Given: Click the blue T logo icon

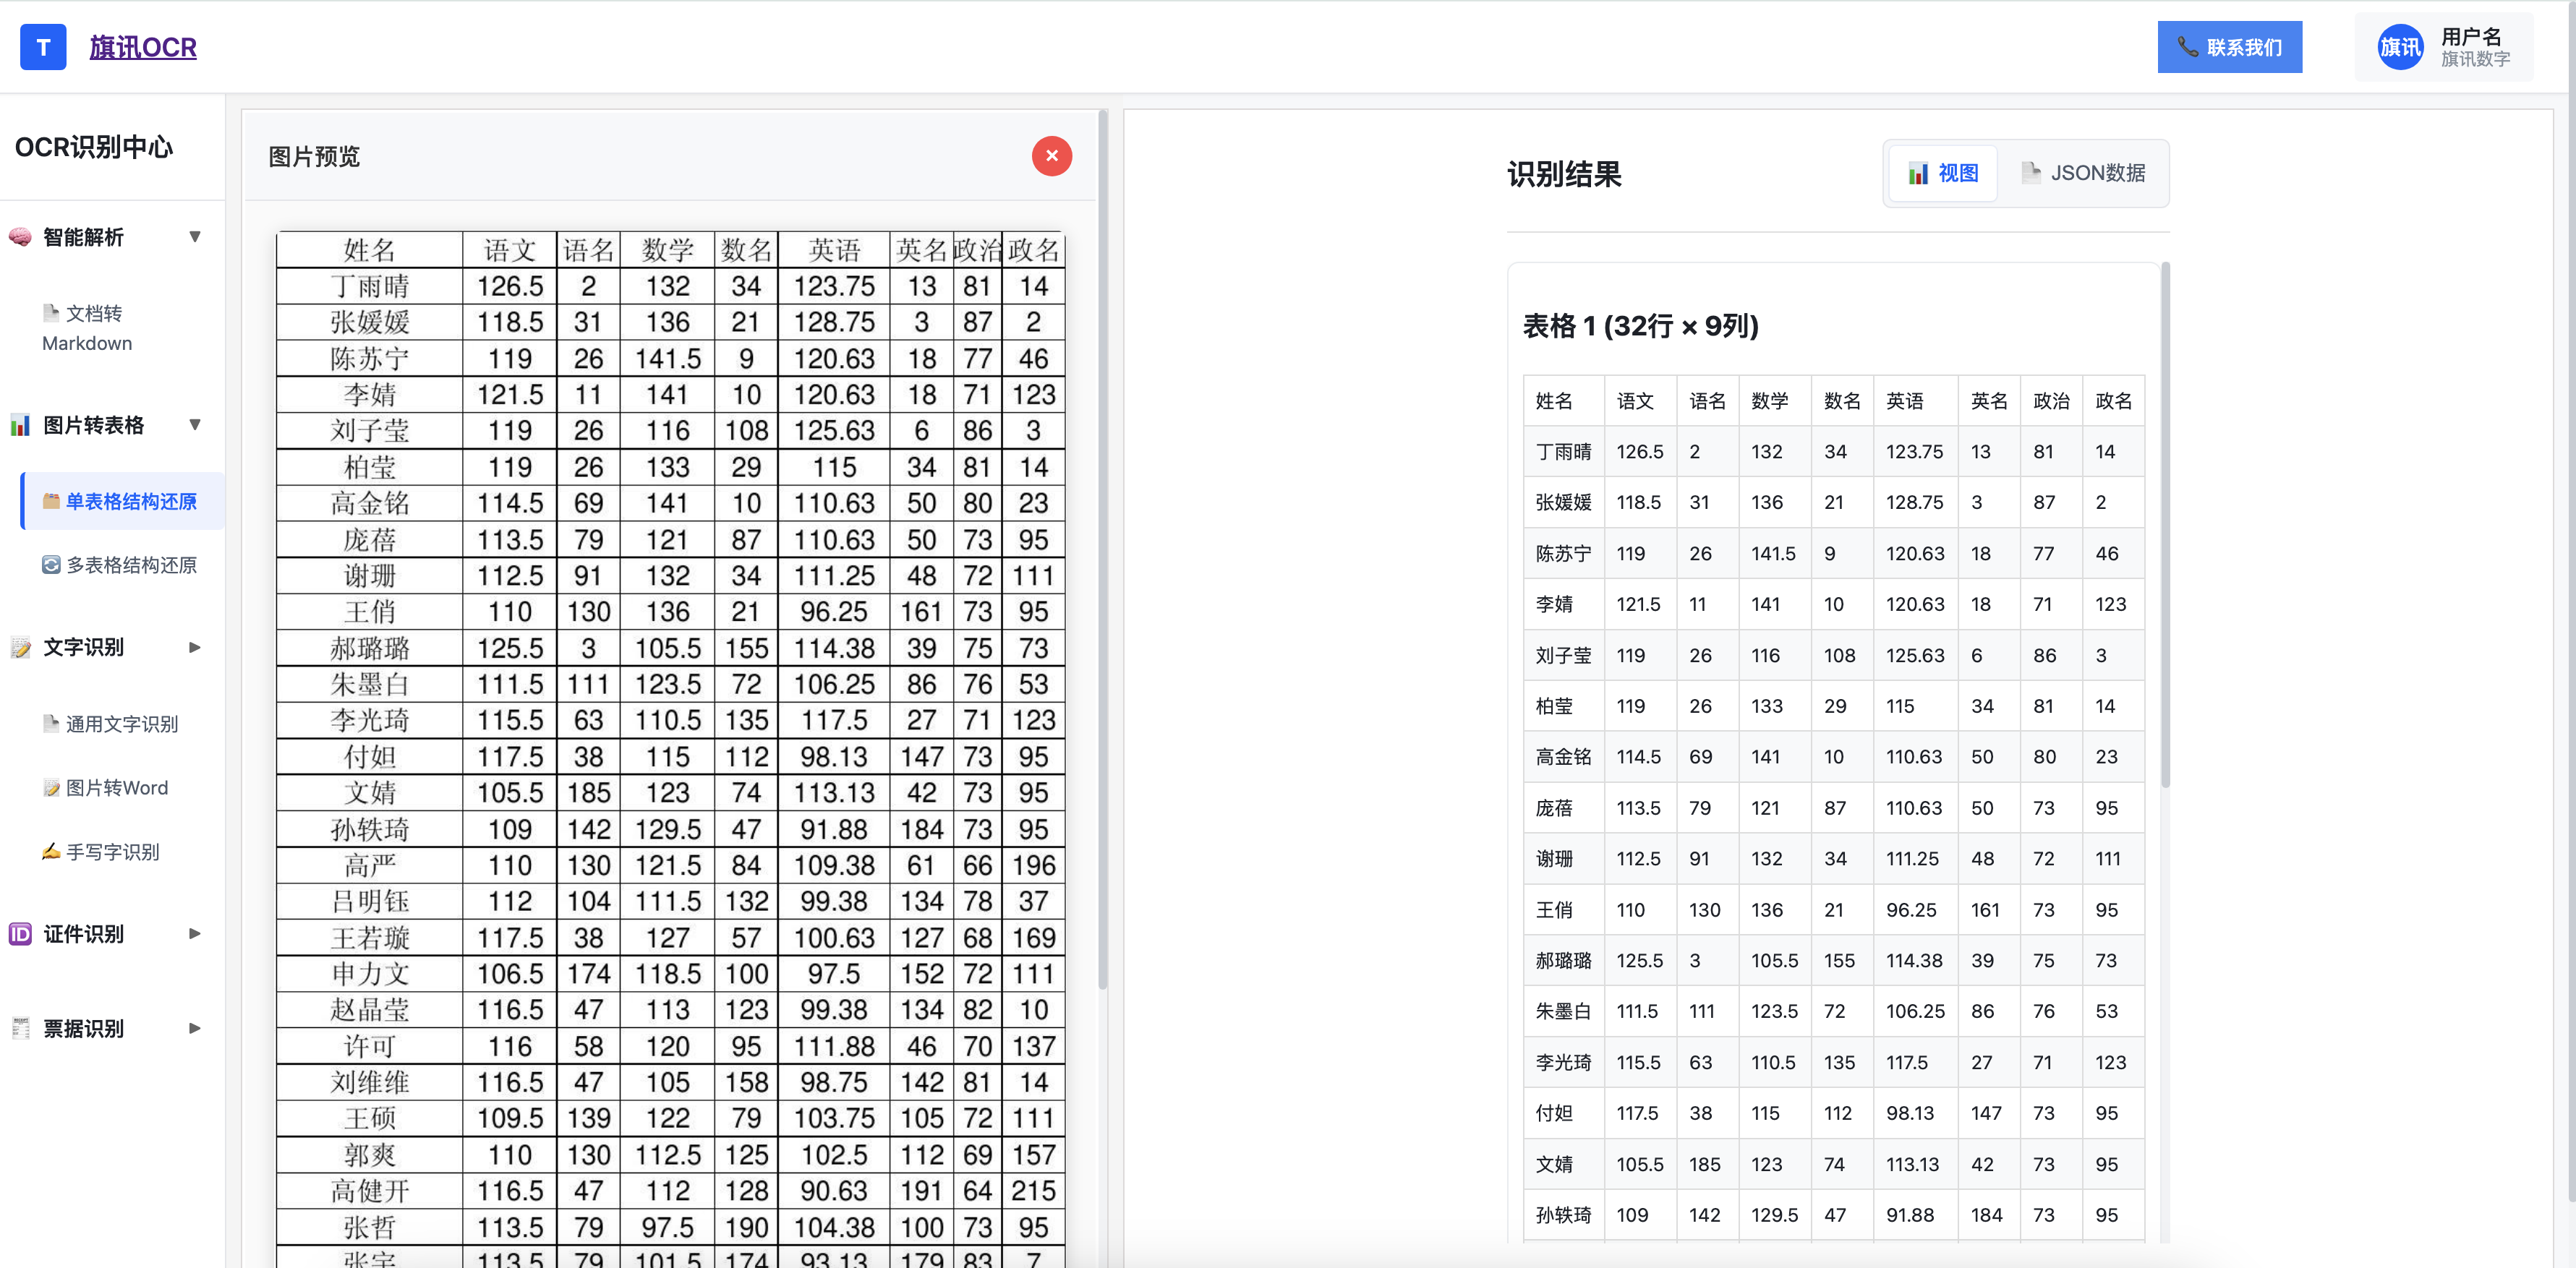Looking at the screenshot, I should pos(43,47).
